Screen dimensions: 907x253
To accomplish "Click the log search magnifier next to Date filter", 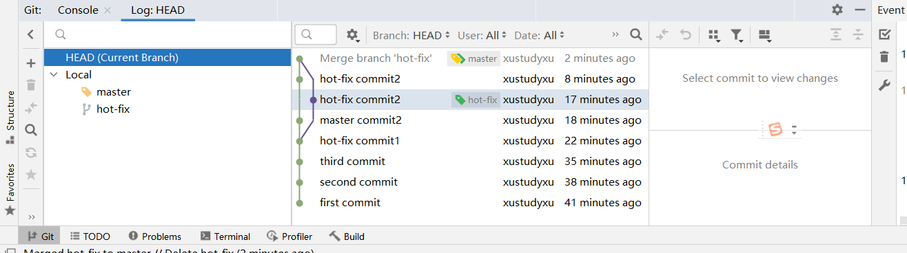I will [x=636, y=34].
